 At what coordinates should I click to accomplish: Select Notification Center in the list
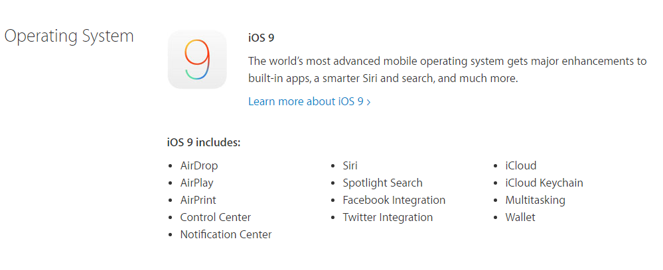(x=226, y=234)
